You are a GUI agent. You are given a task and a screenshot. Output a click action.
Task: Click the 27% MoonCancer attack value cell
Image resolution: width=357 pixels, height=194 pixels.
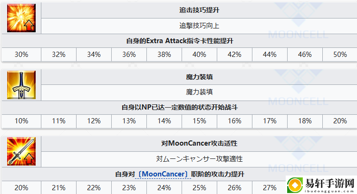pos(270,188)
